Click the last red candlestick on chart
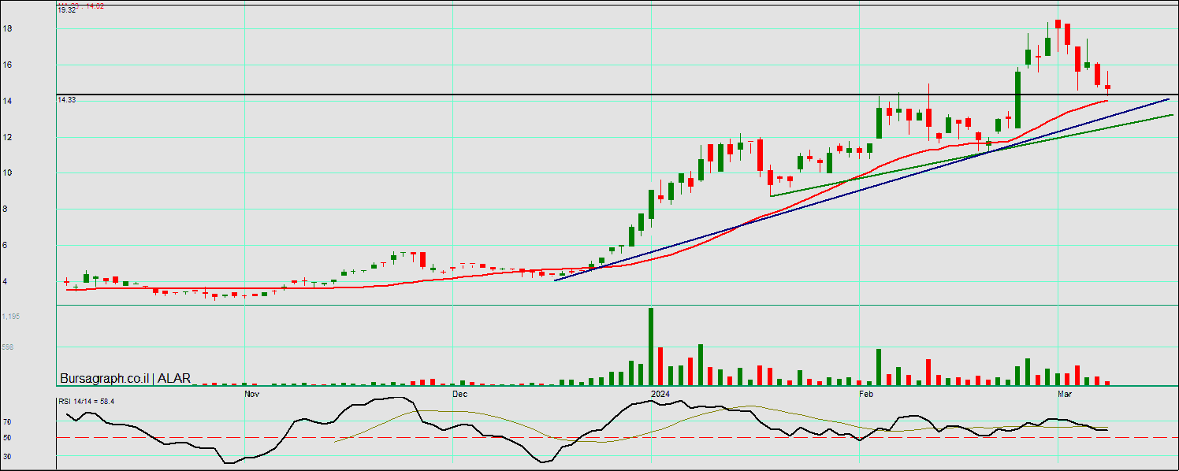 click(x=1107, y=87)
